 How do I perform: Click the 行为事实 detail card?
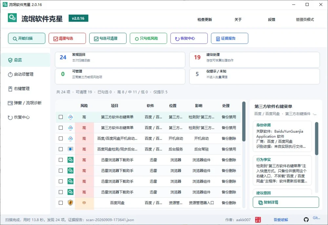tap(282, 170)
